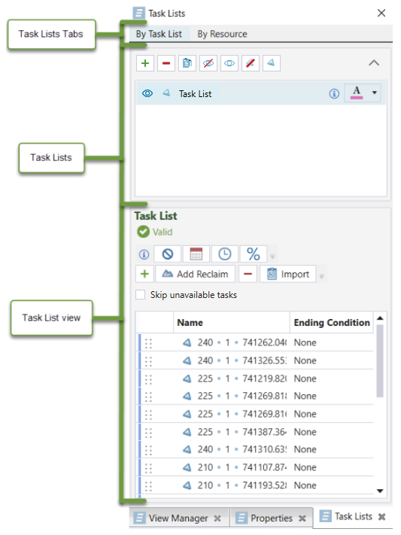Switch to By Task List tab
401x535 pixels.
[159, 34]
